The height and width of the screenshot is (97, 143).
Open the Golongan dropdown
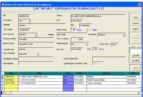[29, 21]
